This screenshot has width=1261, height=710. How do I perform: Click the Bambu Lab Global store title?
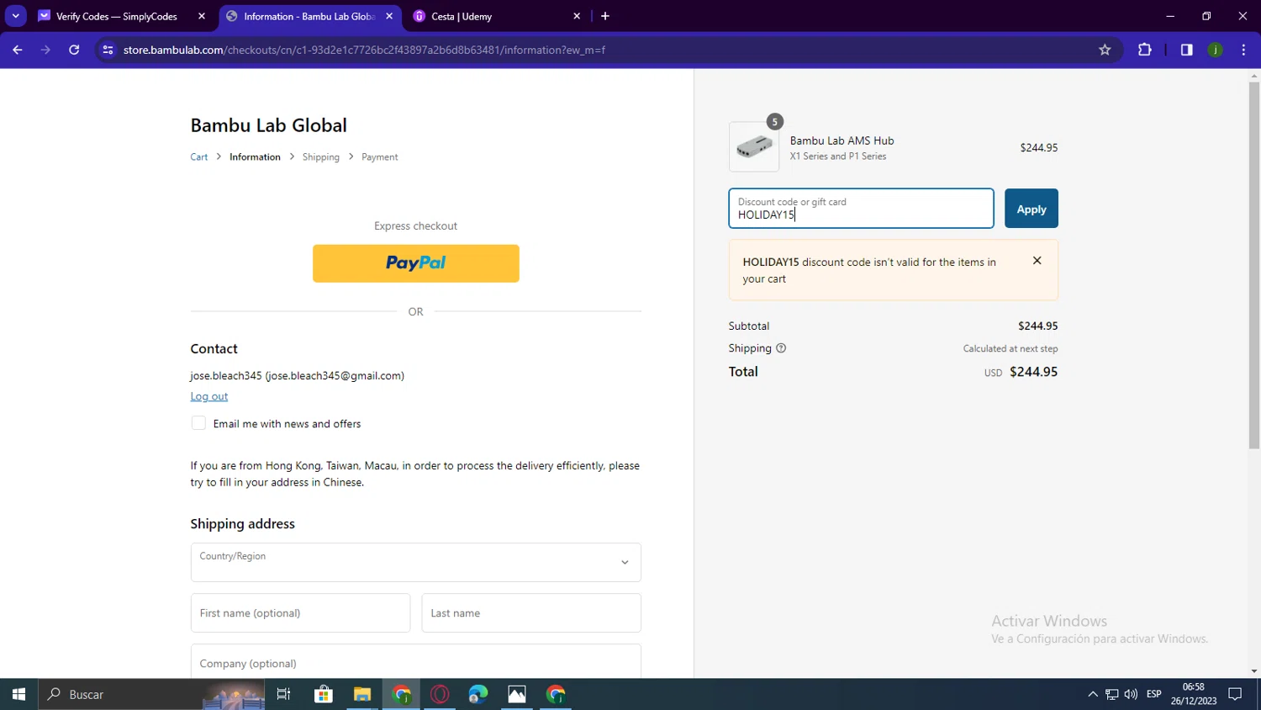tap(268, 125)
